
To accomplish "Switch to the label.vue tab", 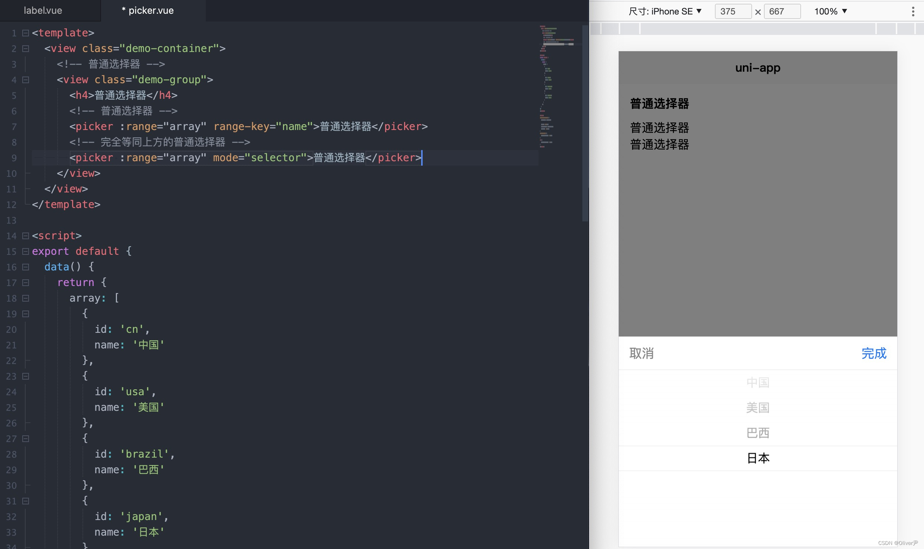I will coord(43,10).
